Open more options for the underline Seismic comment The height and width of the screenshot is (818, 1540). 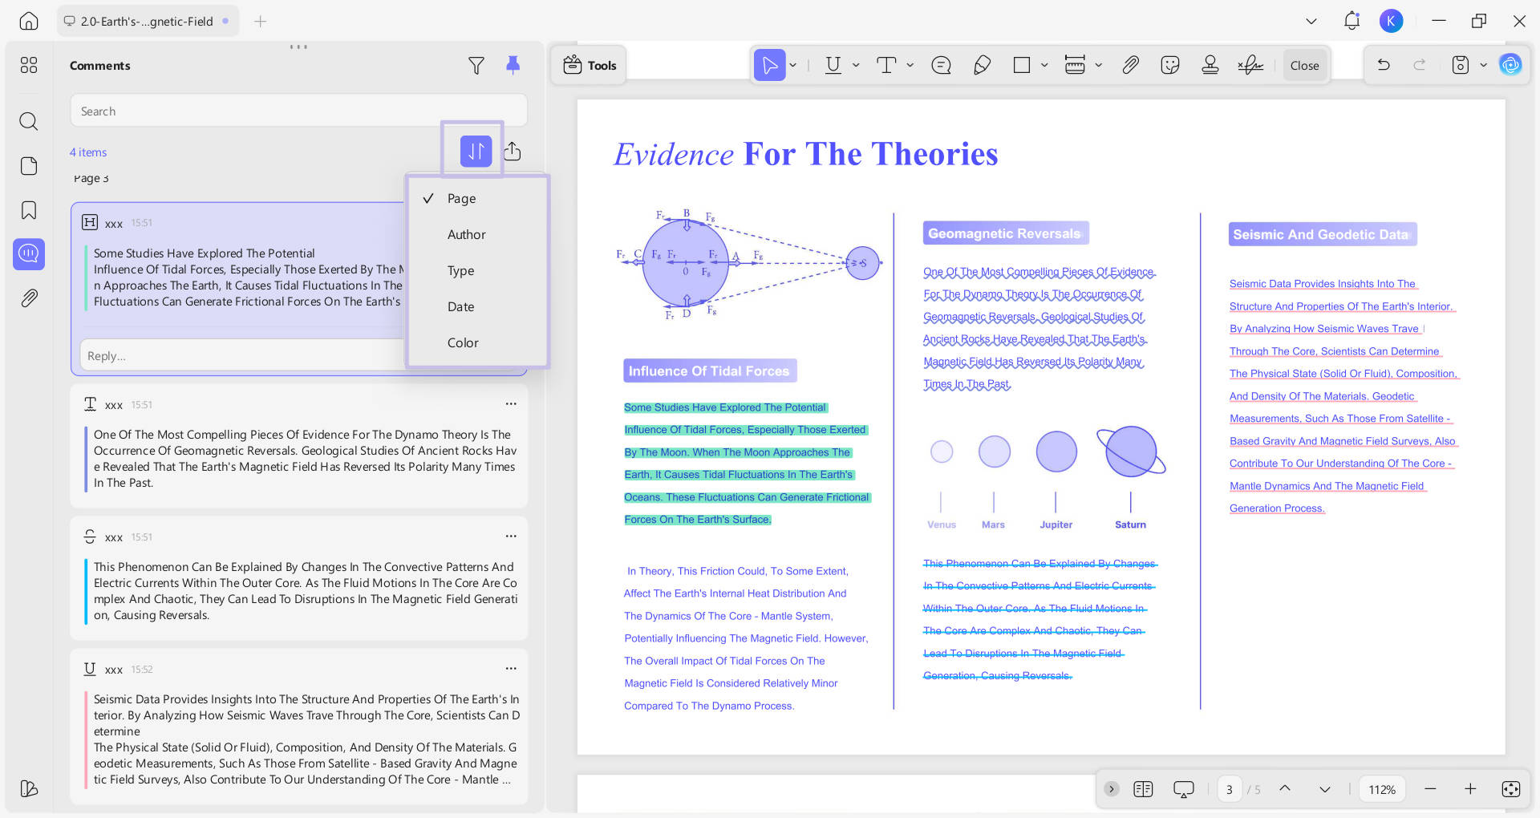[x=511, y=668]
